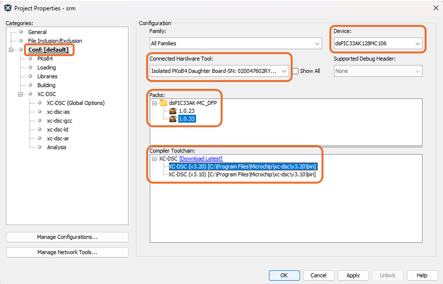Select the Loading category
The height and width of the screenshot is (284, 443).
tap(46, 68)
